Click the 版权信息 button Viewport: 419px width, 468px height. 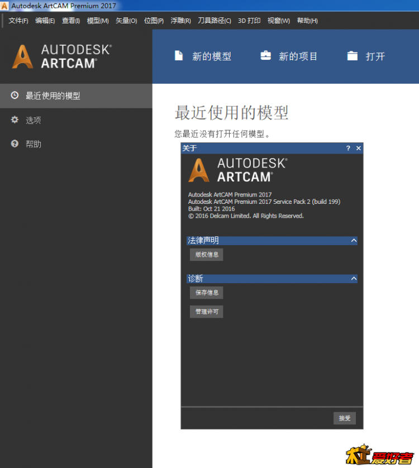pyautogui.click(x=206, y=255)
